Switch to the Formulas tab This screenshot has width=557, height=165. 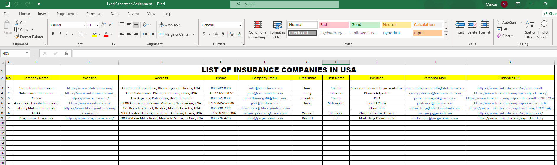click(94, 14)
